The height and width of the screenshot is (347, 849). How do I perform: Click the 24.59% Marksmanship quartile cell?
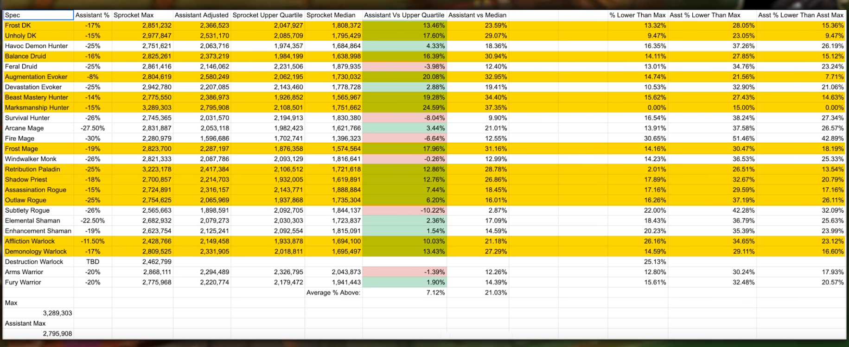coord(404,107)
